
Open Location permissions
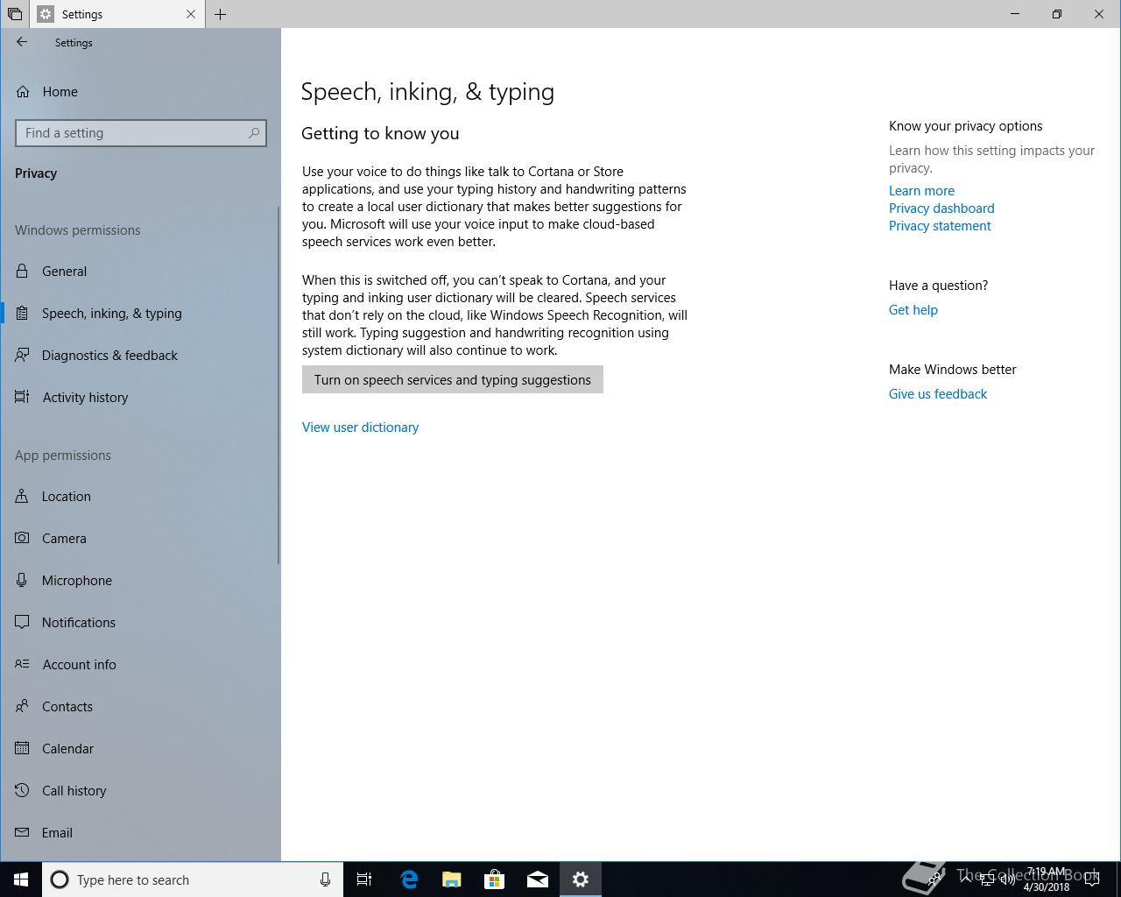click(x=66, y=496)
